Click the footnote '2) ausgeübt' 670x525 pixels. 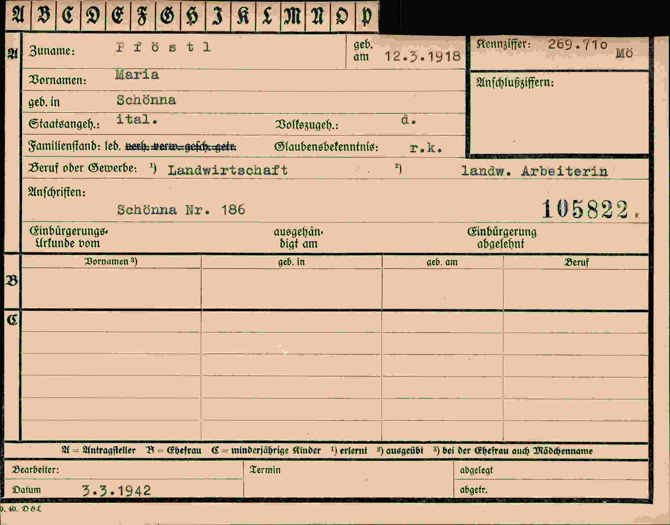pyautogui.click(x=400, y=450)
